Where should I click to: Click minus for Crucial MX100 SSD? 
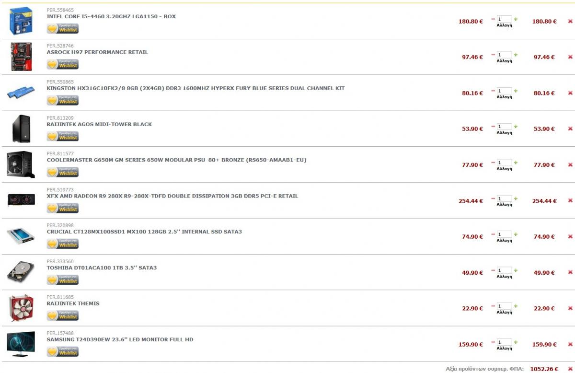(493, 234)
